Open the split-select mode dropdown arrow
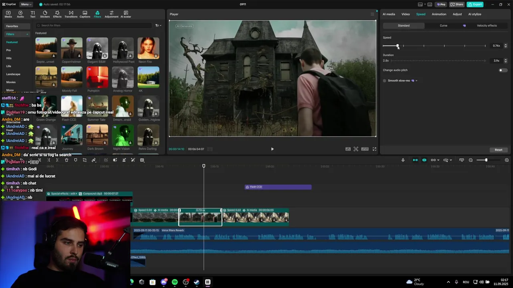This screenshot has width=513, height=288. click(x=450, y=160)
